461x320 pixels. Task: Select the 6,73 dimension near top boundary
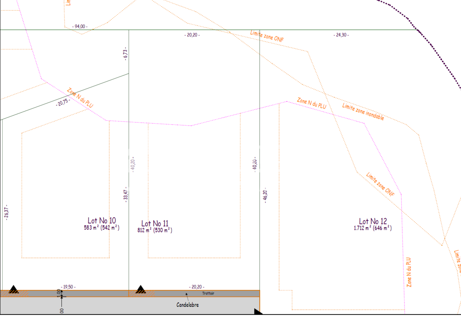125,54
